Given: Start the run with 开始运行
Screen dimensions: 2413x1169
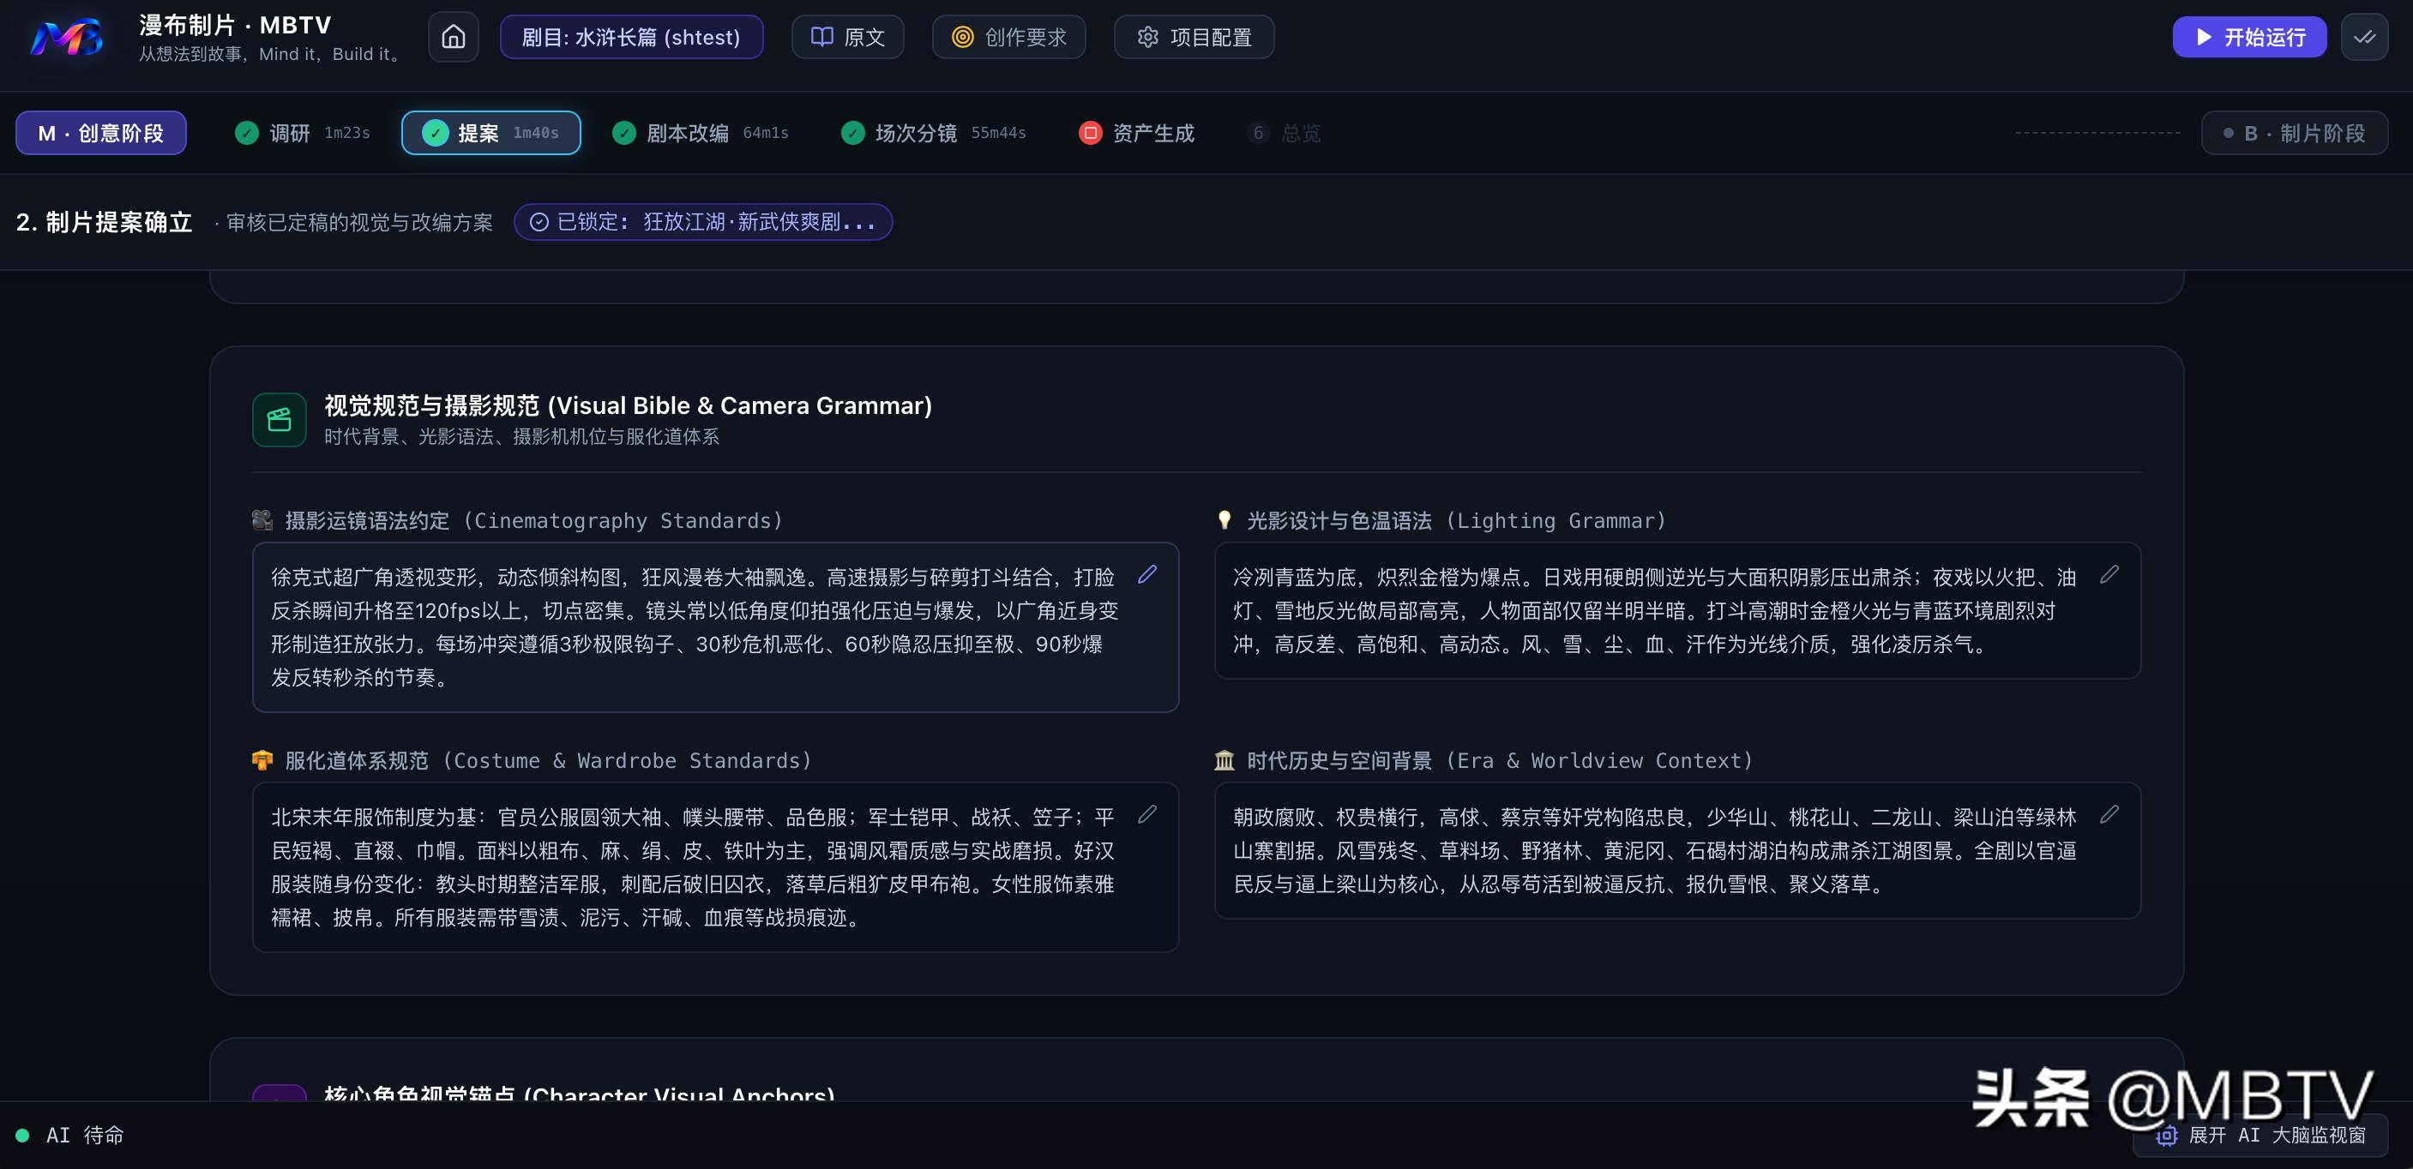Looking at the screenshot, I should (2249, 38).
